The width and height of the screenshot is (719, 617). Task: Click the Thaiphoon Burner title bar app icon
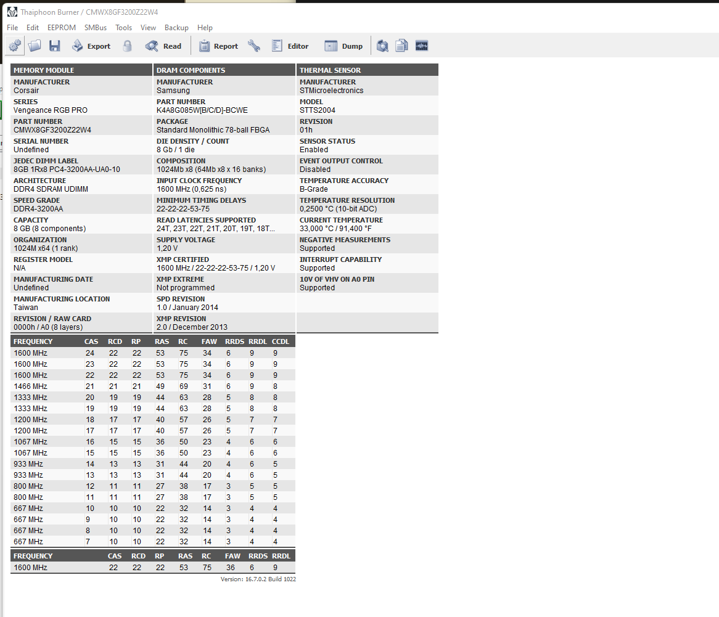pos(12,12)
